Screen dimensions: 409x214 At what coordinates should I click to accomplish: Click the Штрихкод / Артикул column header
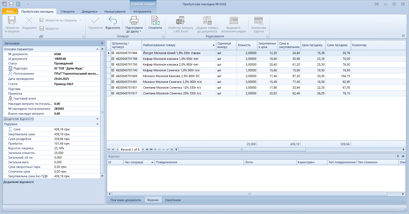point(126,45)
